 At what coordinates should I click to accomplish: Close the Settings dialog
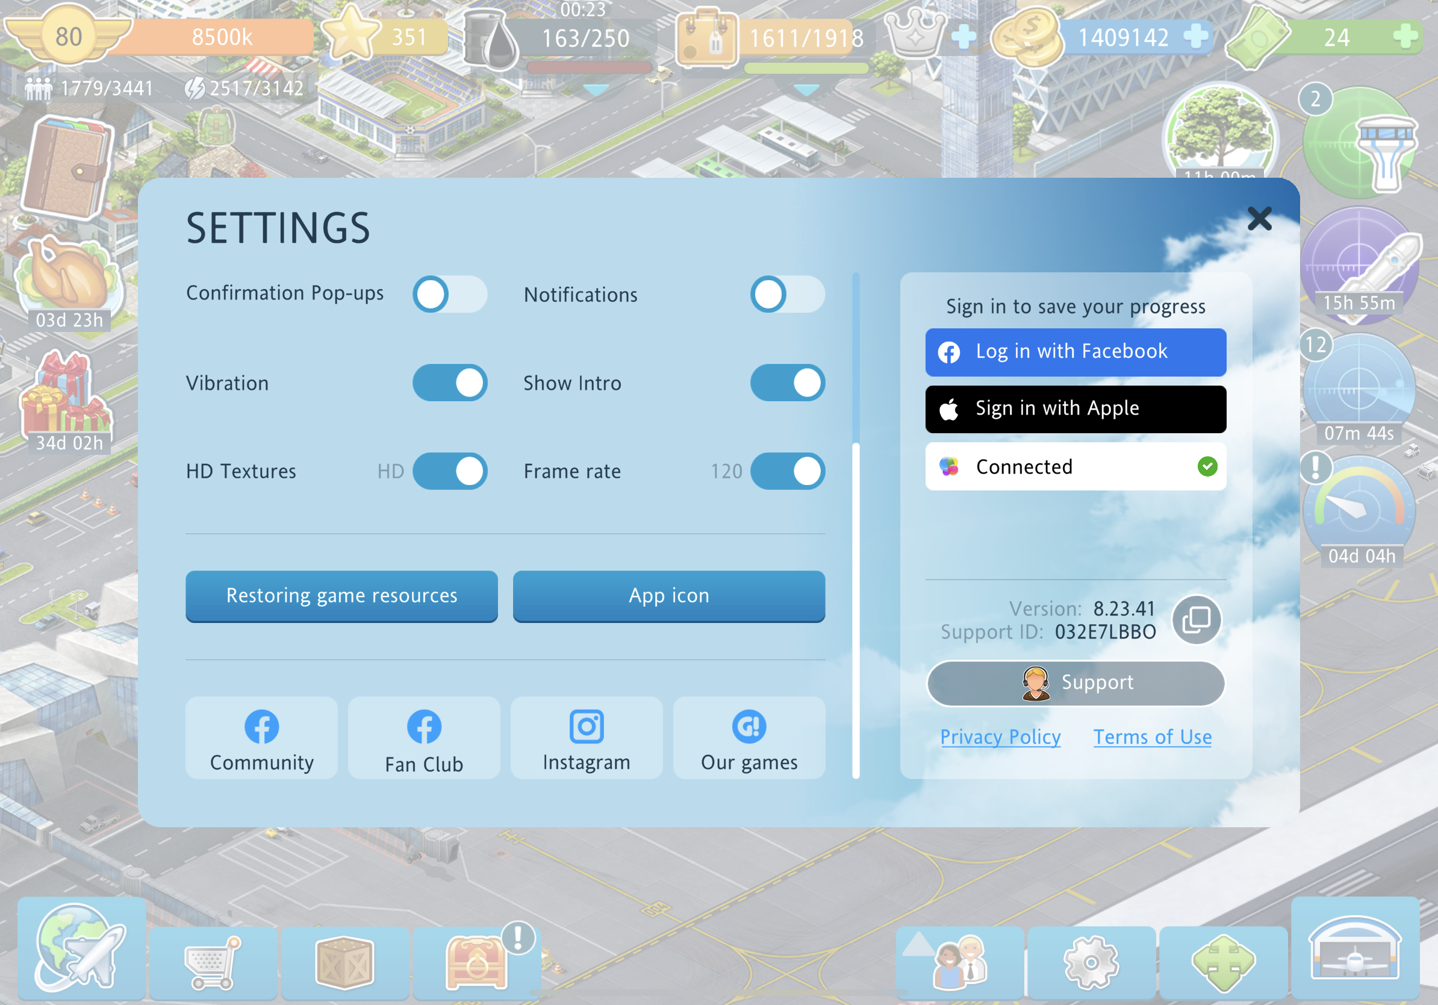click(1260, 219)
